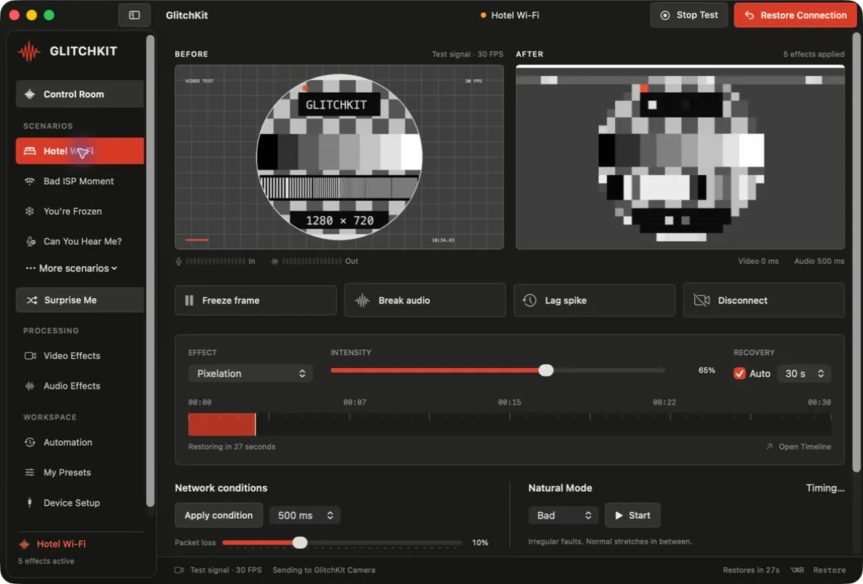
Task: Click the Stop Test button
Action: tap(689, 15)
